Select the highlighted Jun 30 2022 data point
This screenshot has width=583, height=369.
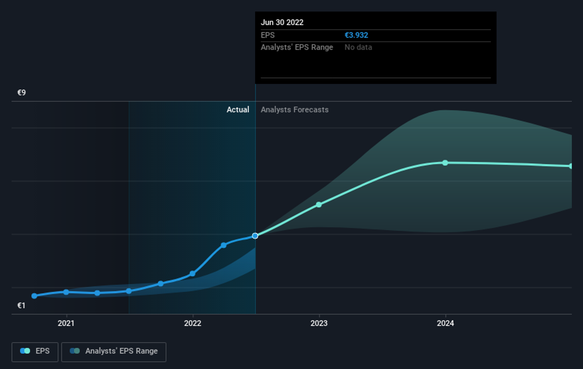click(x=255, y=236)
